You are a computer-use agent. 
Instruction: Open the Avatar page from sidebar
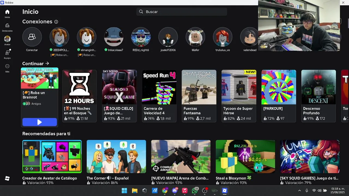[x=7, y=39]
